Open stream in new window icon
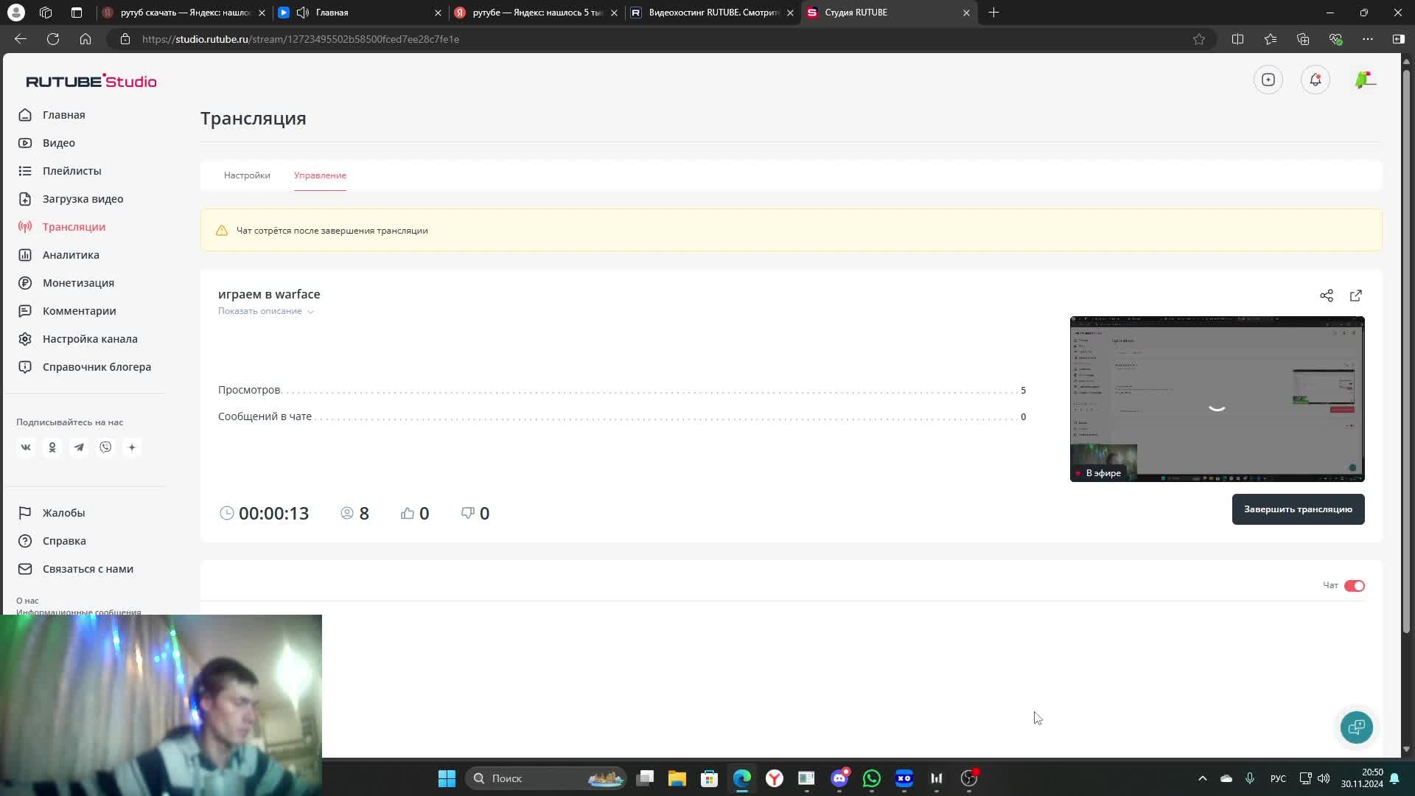 coord(1356,296)
